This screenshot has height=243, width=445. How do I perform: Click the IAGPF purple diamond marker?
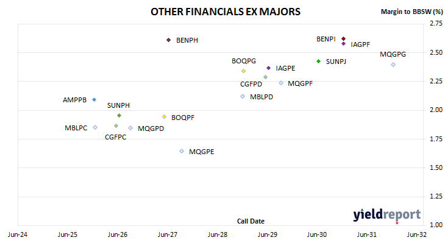(343, 44)
